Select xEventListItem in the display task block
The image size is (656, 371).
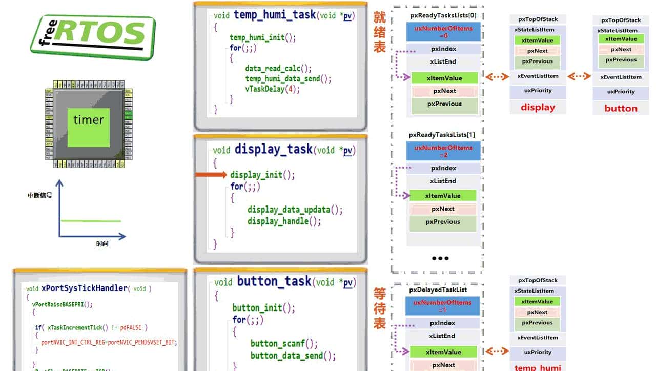pos(538,76)
